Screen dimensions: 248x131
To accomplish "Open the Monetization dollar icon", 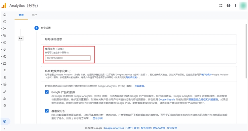I will click(5, 42).
